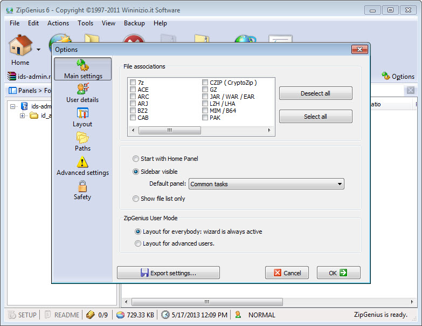The width and height of the screenshot is (422, 326).
Task: Check the JAR / WAR / EAR association
Action: (x=205, y=96)
